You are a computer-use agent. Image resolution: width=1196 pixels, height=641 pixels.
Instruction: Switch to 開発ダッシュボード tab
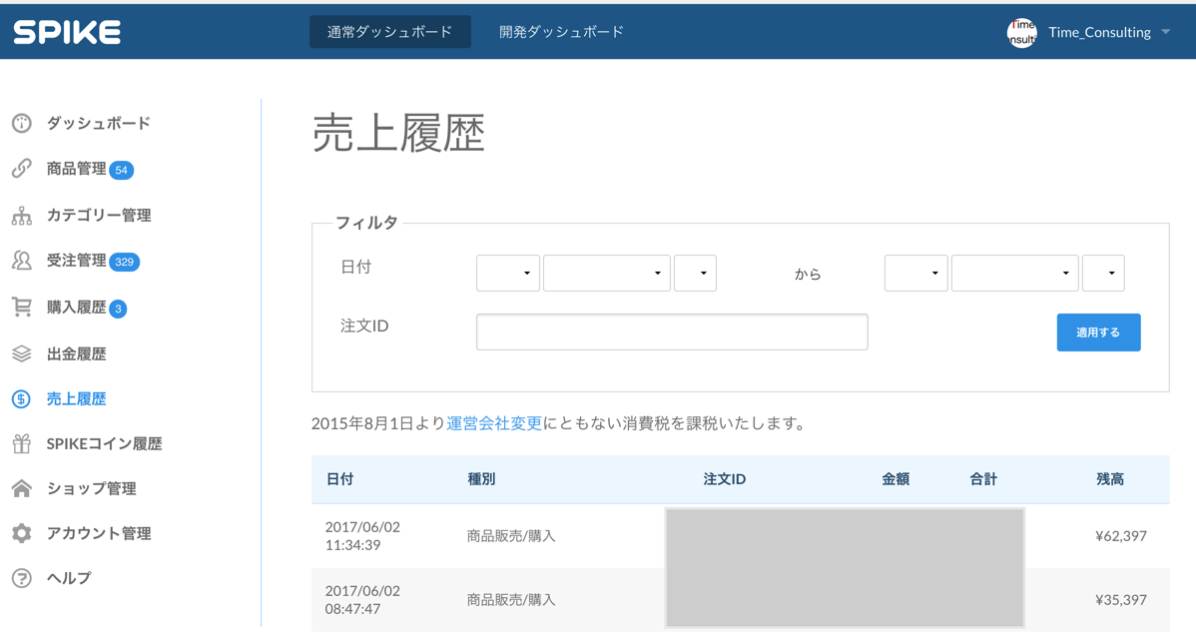(x=561, y=32)
